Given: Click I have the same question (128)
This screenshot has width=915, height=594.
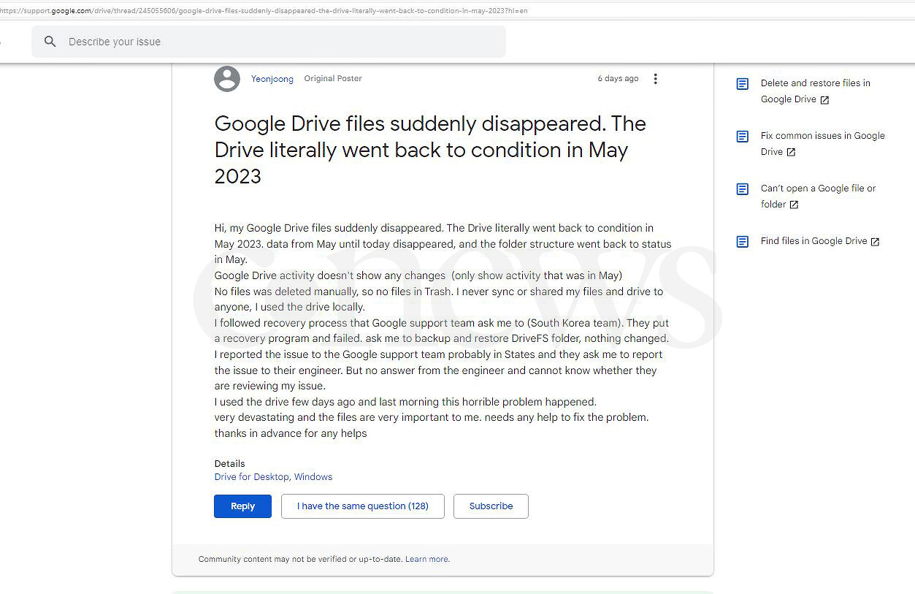Looking at the screenshot, I should click(362, 506).
